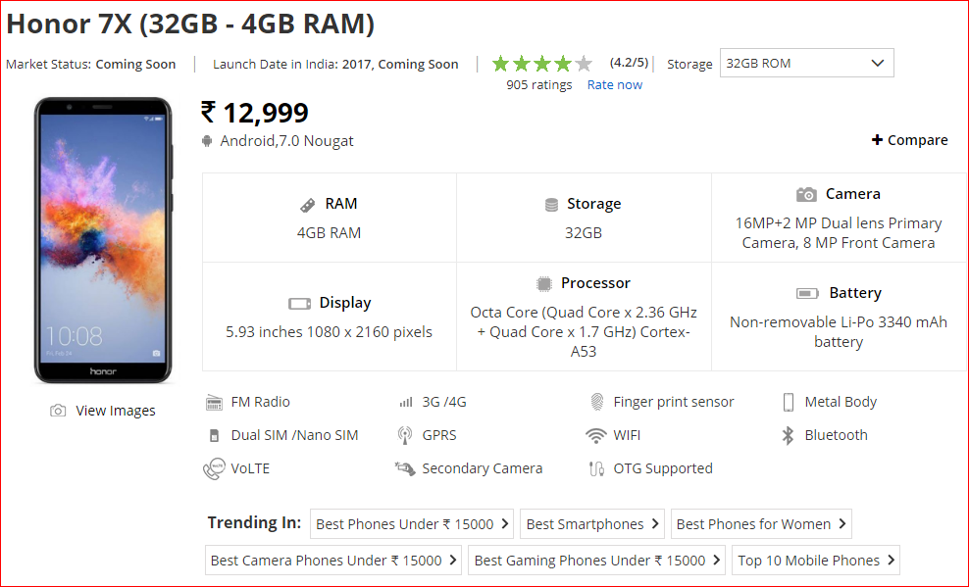This screenshot has height=587, width=969.
Task: Click the camera icon next to View Images
Action: [58, 411]
